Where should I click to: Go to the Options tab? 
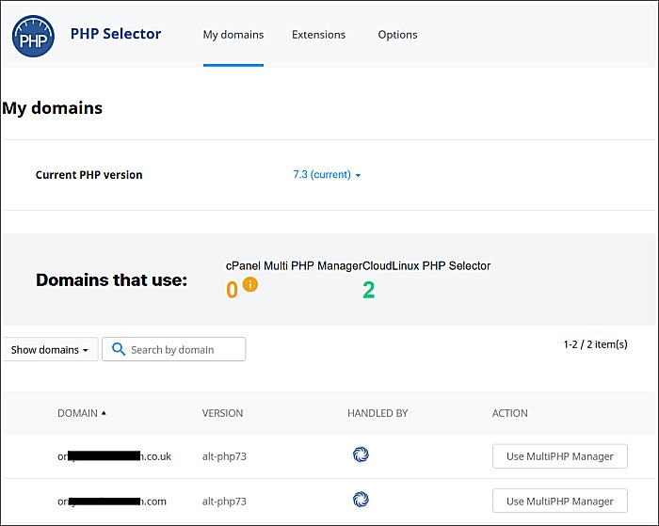pyautogui.click(x=397, y=35)
